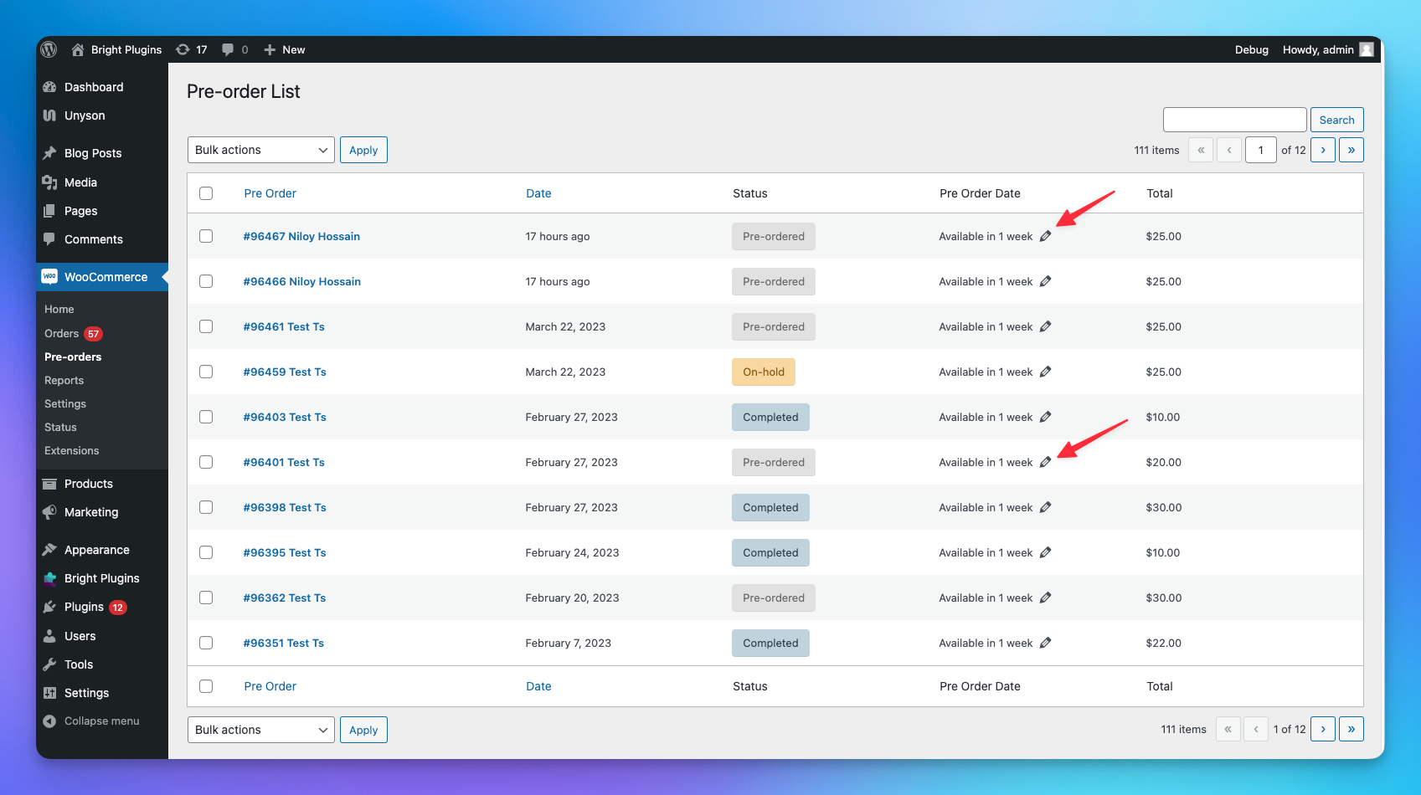Edit pre-order date for order #96401
The image size is (1421, 795).
(1045, 463)
